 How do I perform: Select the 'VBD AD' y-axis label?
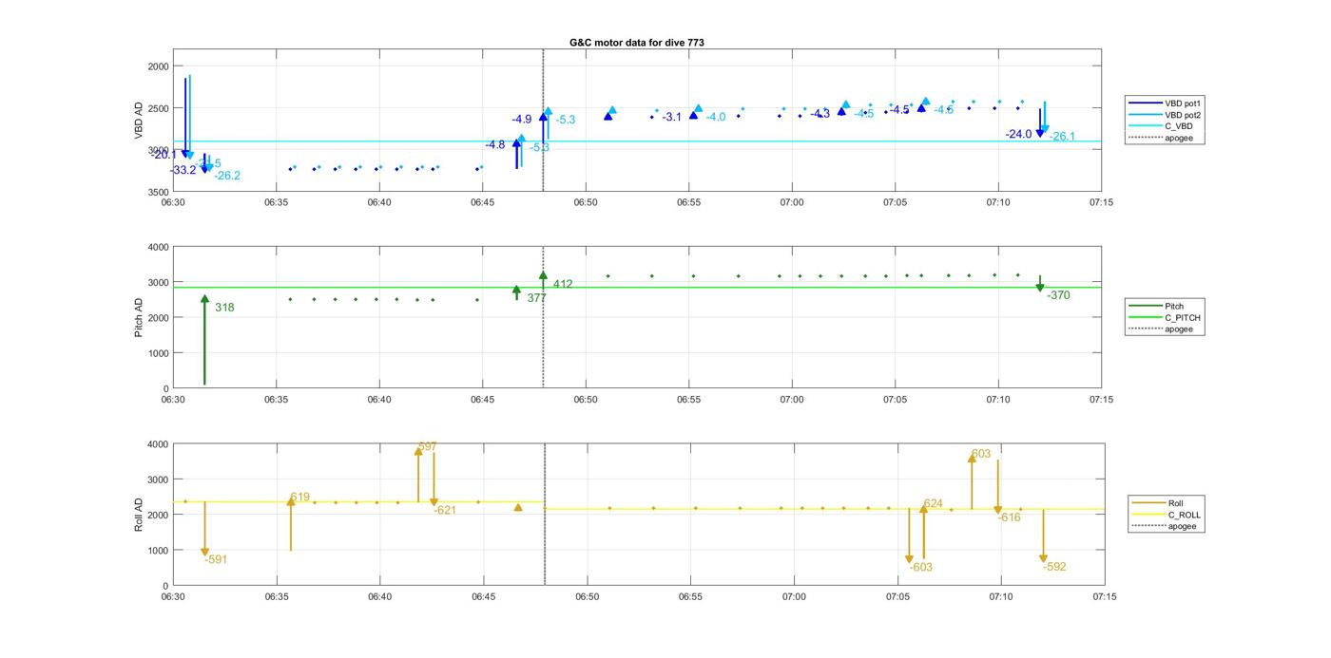tap(139, 122)
